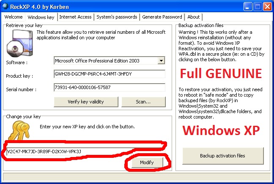Screen dimensions: 274x184
Task: Click 'Enter your new XP key' instruction text
Action: click(x=87, y=127)
